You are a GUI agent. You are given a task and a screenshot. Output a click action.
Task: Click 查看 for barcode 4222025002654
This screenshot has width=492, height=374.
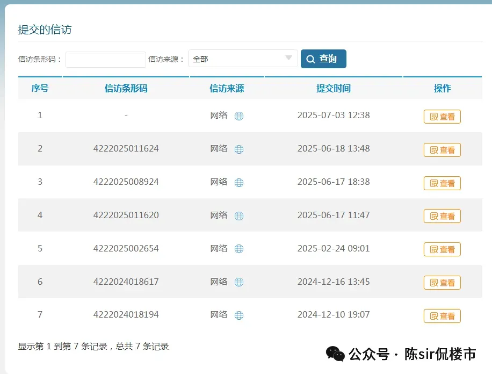[x=442, y=249]
